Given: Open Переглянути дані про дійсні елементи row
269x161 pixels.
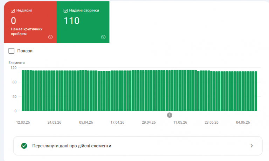Looking at the screenshot, I should [138, 146].
